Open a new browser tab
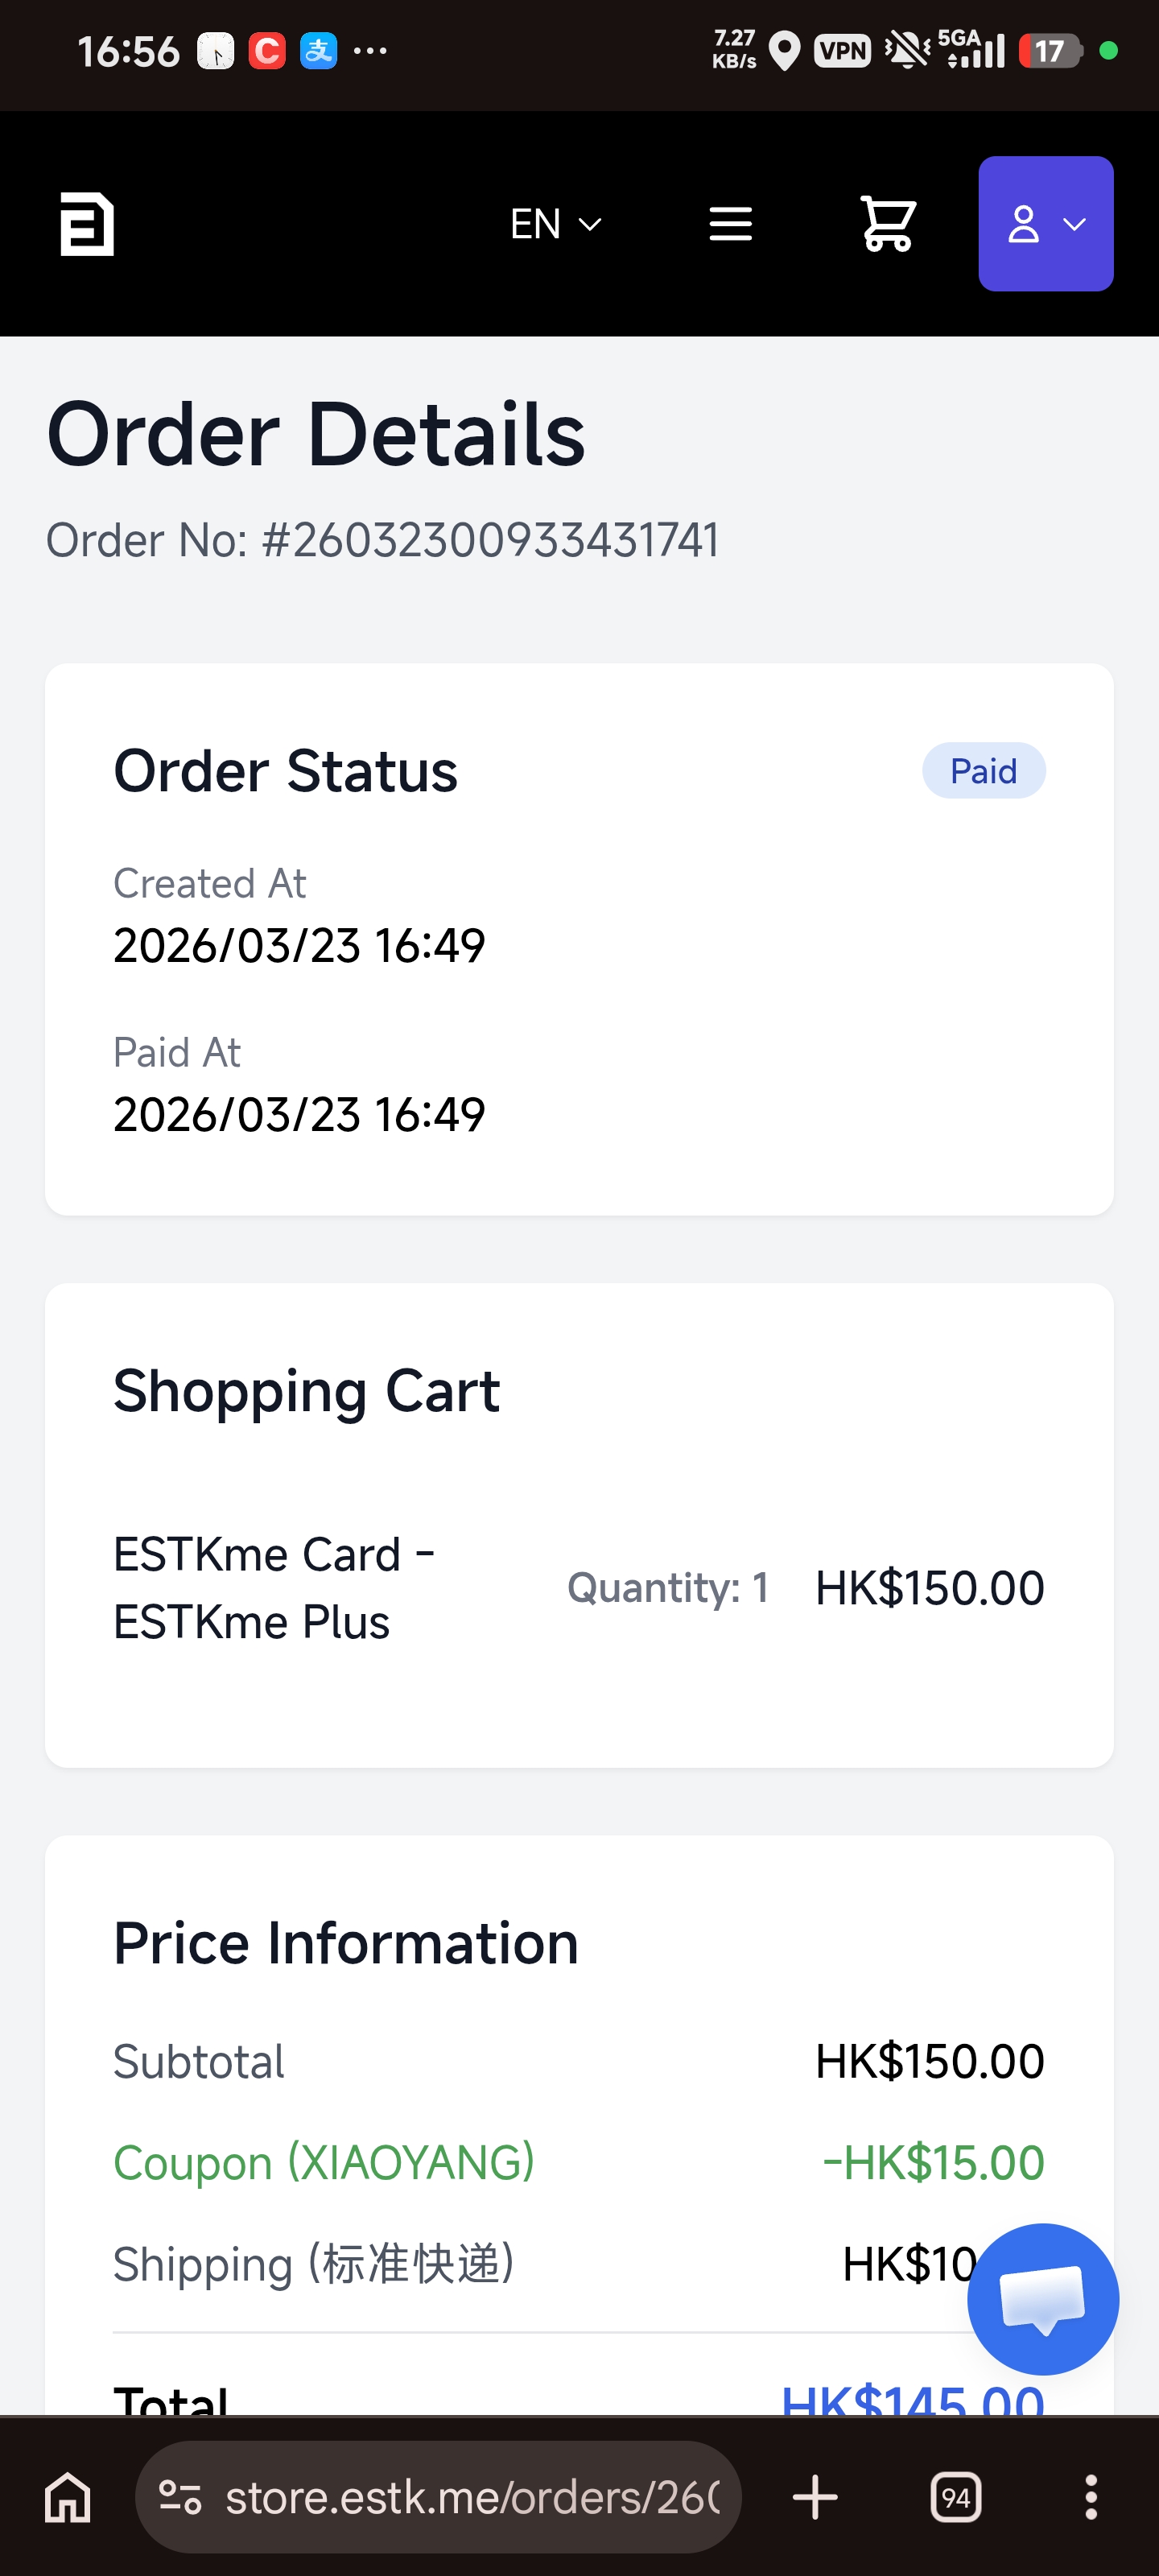This screenshot has height=2576, width=1159. pyautogui.click(x=815, y=2497)
